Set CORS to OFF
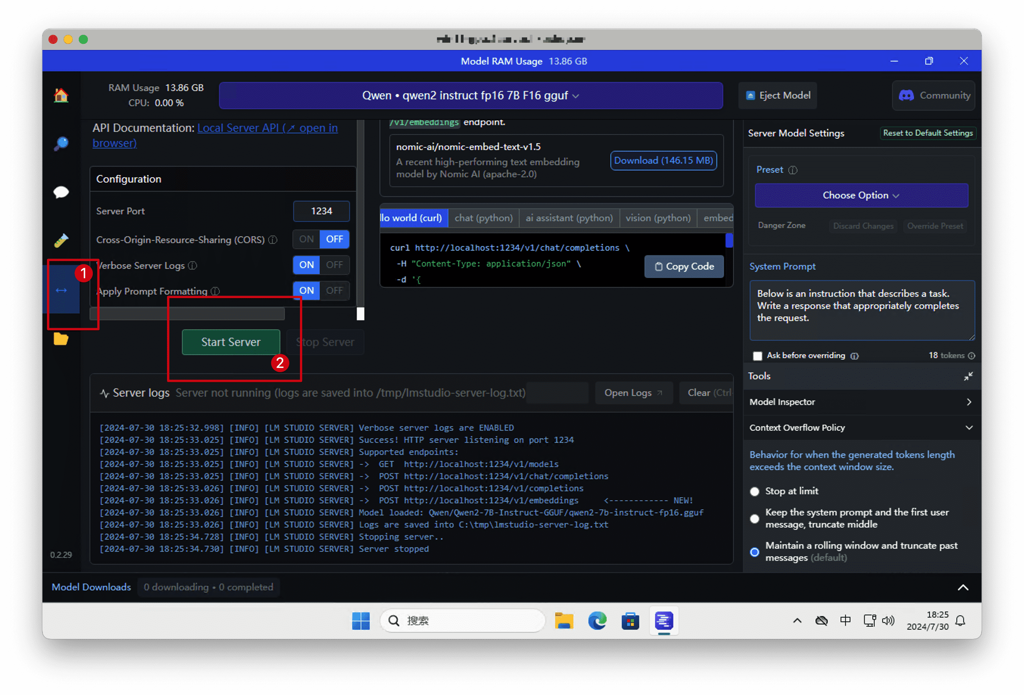The height and width of the screenshot is (695, 1024). tap(334, 239)
